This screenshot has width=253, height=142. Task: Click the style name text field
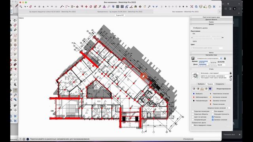214,73
